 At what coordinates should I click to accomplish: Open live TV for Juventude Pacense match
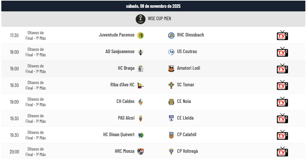click(x=282, y=35)
